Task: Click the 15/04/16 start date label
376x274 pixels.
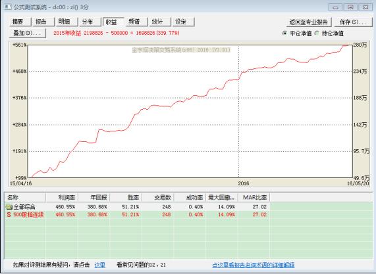Action: pos(20,183)
